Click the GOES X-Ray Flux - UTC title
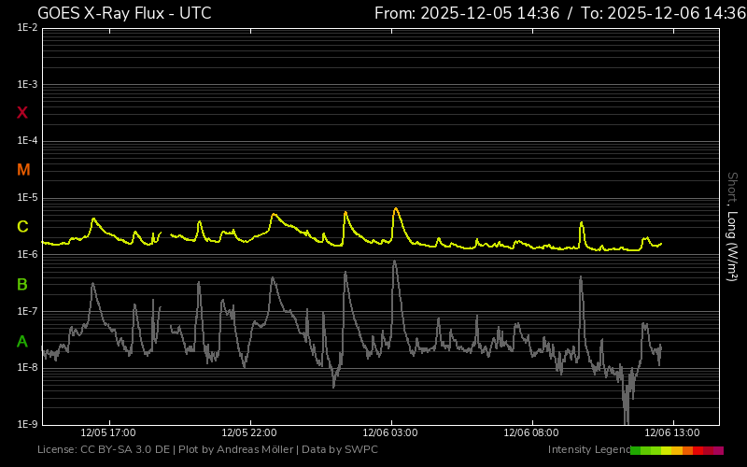The width and height of the screenshot is (747, 467). 124,13
